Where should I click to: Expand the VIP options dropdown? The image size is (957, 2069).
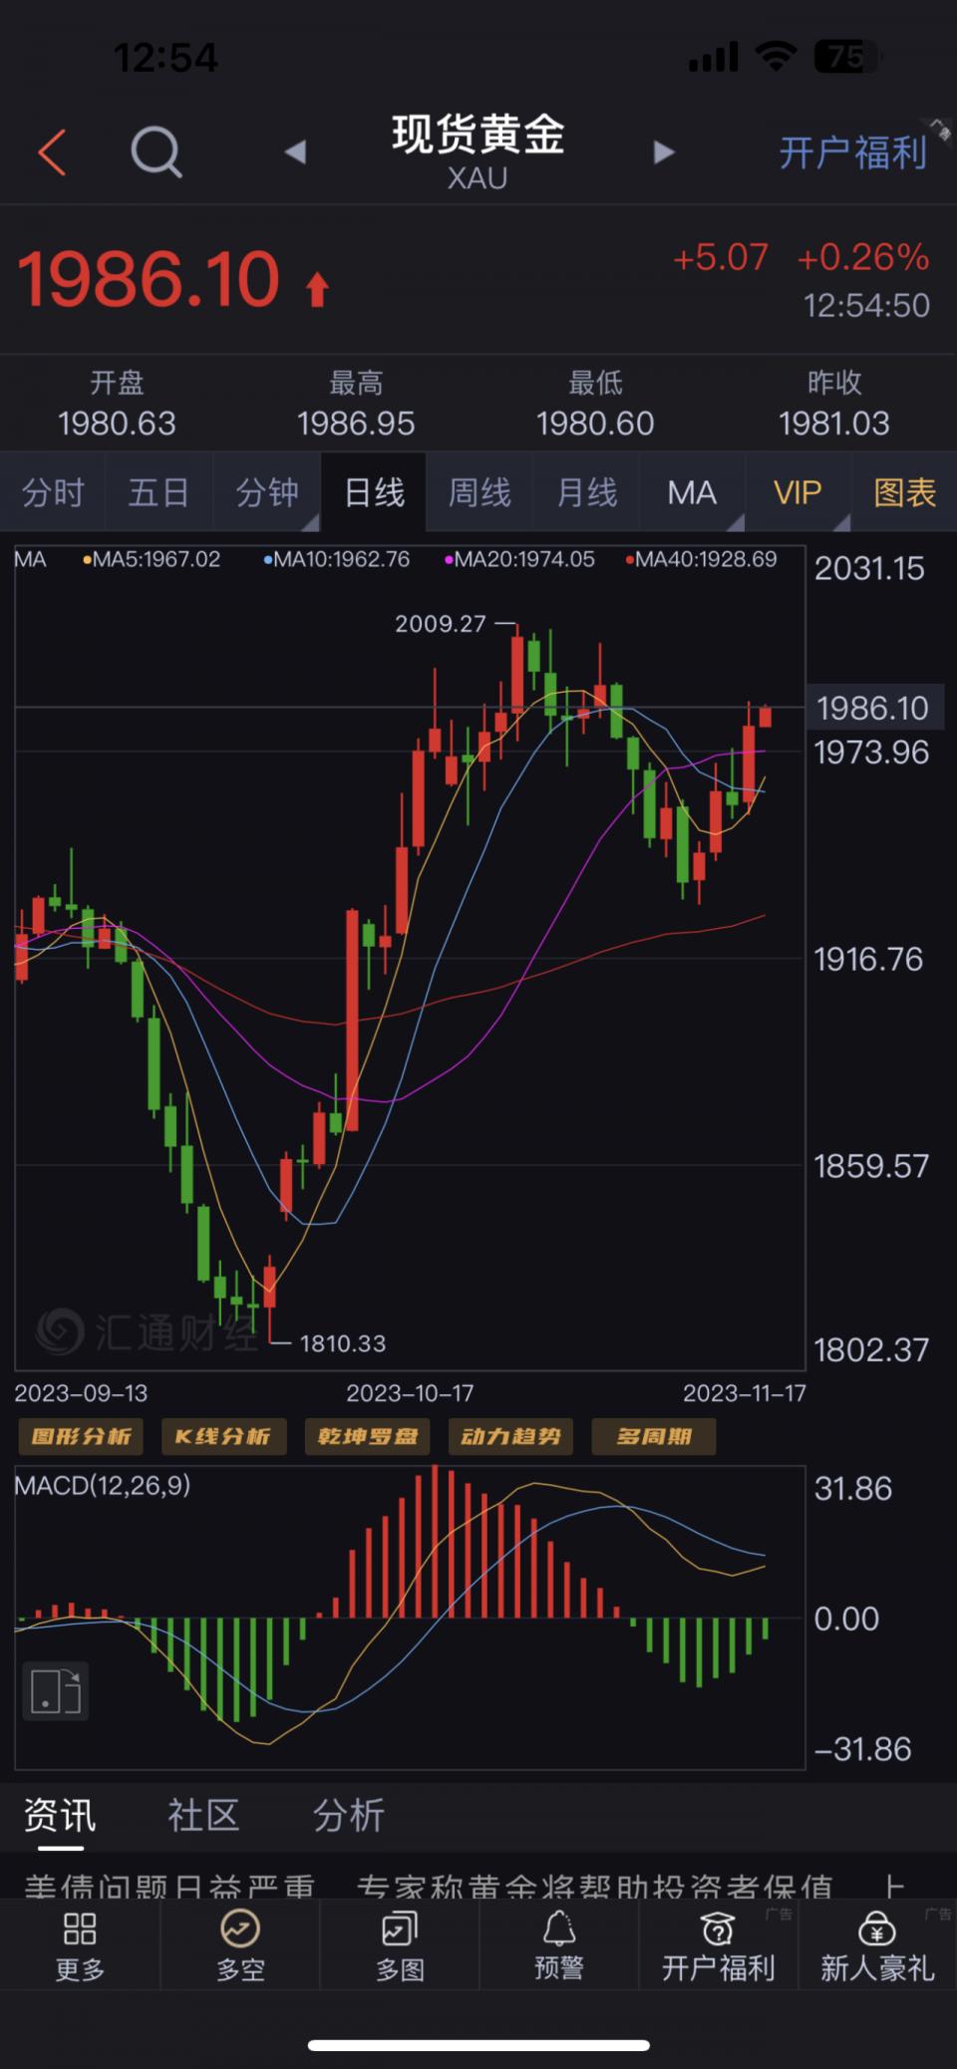coord(798,492)
